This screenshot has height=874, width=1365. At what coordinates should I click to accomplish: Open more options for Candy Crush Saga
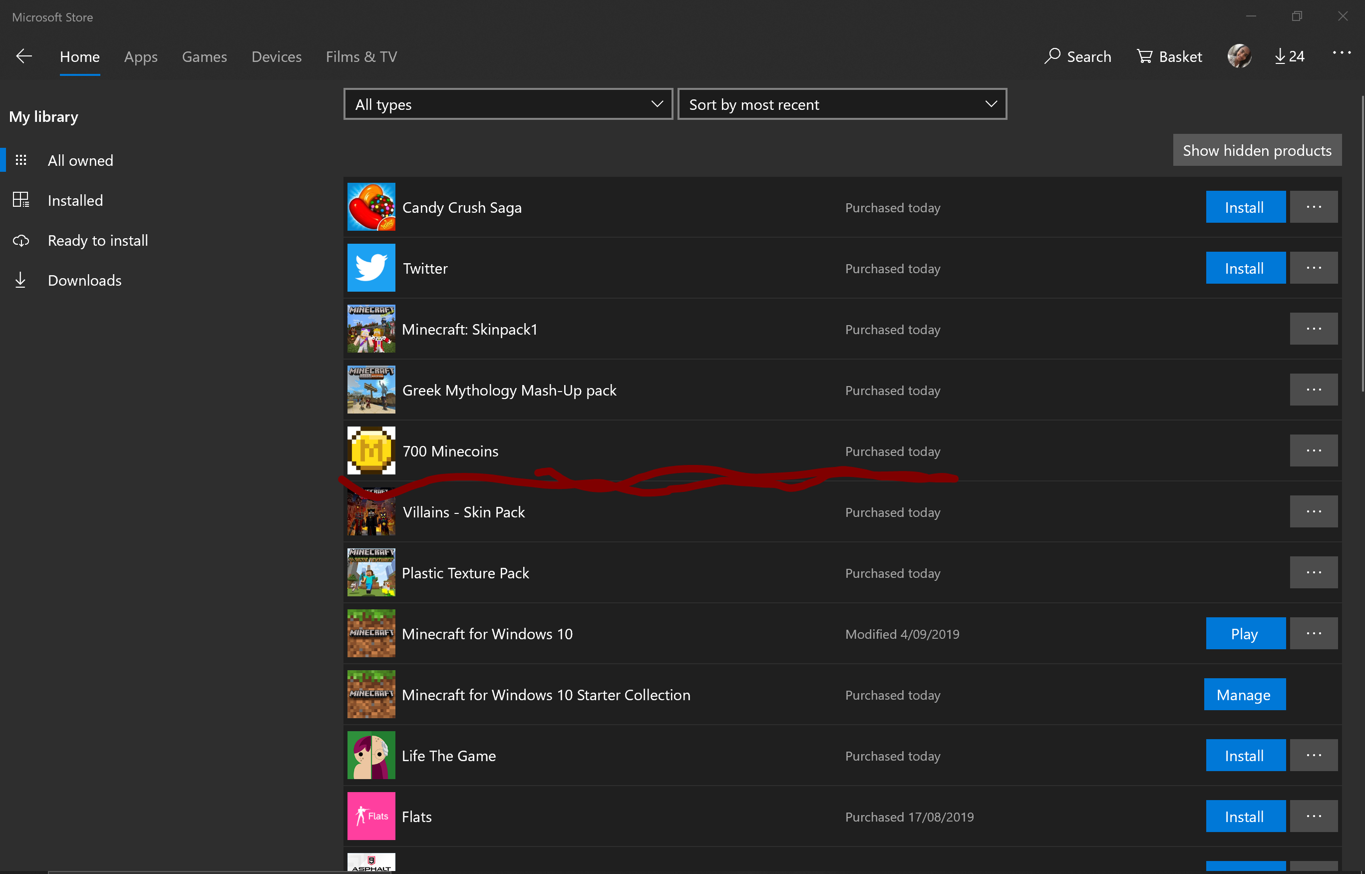[1314, 207]
